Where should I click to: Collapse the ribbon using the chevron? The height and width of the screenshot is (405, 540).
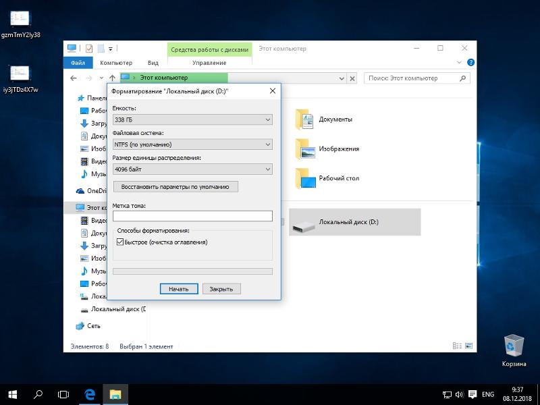pos(459,62)
